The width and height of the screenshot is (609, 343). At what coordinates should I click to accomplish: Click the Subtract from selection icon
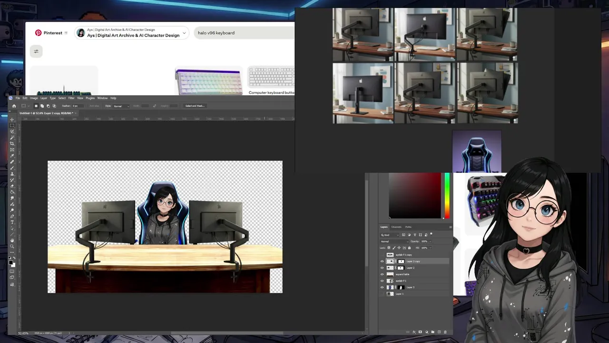48,106
